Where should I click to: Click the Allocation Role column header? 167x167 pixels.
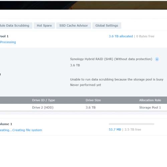pos(150,100)
